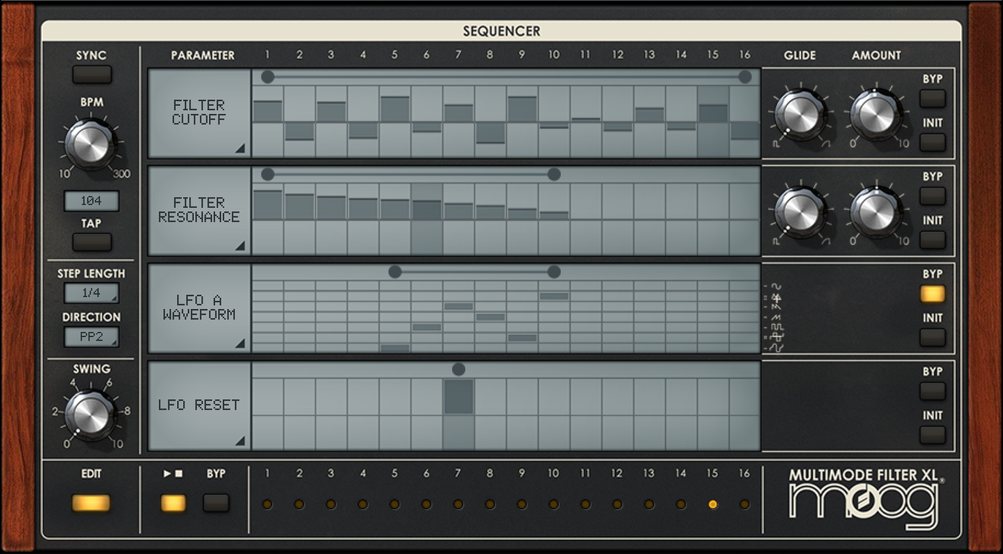
Task: Toggle the sequencer play/stop button
Action: tap(173, 502)
